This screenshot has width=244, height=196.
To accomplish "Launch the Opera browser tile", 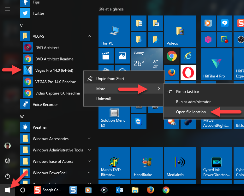I will [x=188, y=72].
